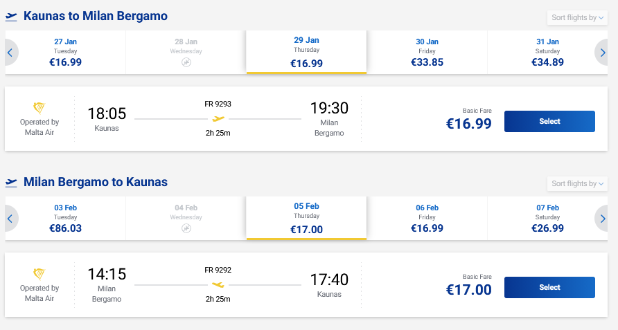Open Sort flights by dropdown for outbound
Screen dimensions: 618x330
[576, 18]
